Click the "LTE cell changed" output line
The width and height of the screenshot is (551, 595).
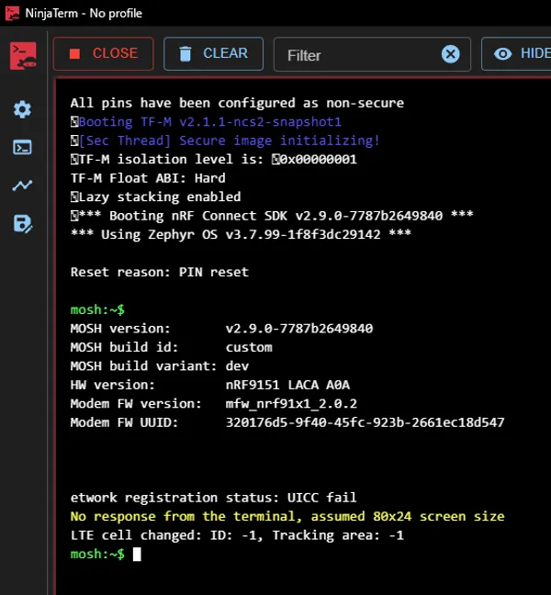[237, 535]
